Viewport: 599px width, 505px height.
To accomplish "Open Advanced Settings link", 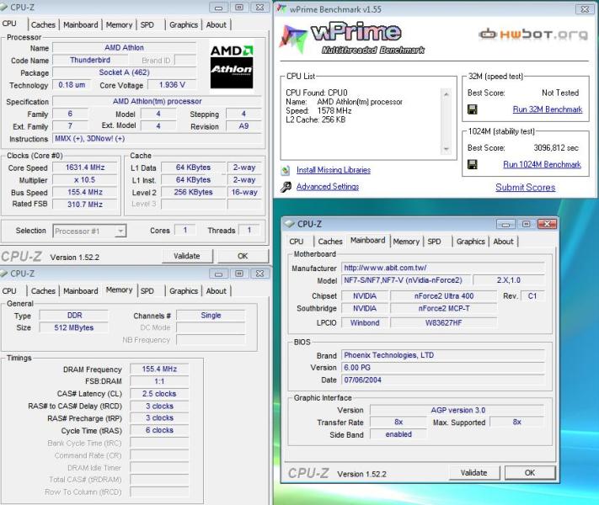I will pyautogui.click(x=328, y=187).
